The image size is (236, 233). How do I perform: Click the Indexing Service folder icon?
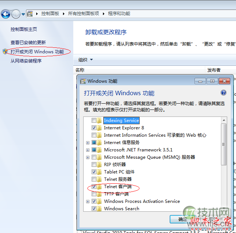click(x=99, y=121)
